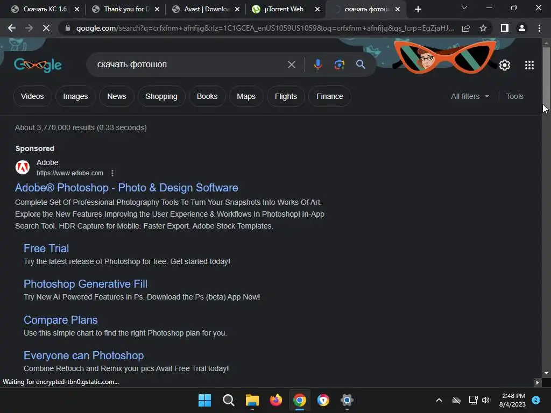The height and width of the screenshot is (413, 551).
Task: Stop loading the page
Action: [46, 28]
